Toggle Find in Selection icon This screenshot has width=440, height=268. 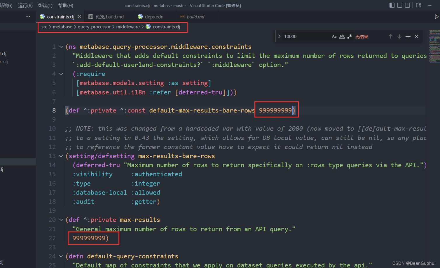click(408, 37)
